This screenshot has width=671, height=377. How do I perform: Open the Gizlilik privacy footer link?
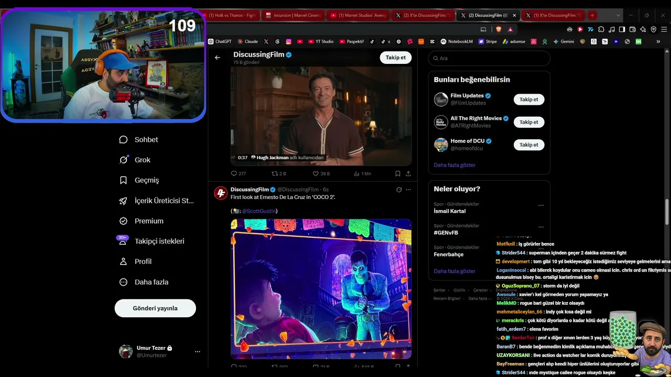[x=459, y=290]
